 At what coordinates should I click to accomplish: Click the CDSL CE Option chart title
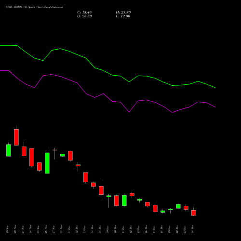point(34,7)
